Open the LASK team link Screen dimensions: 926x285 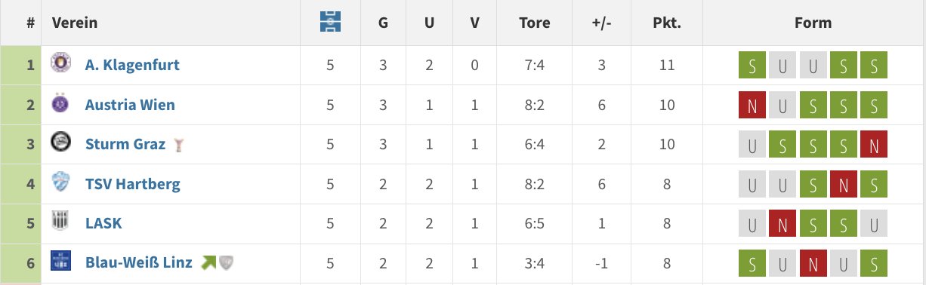(x=103, y=223)
